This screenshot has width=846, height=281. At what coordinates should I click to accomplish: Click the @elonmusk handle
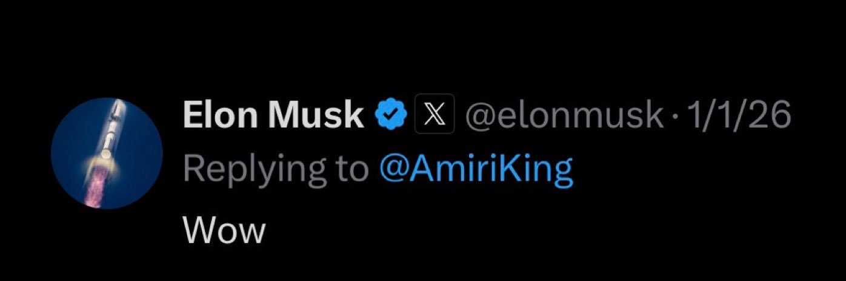point(564,115)
